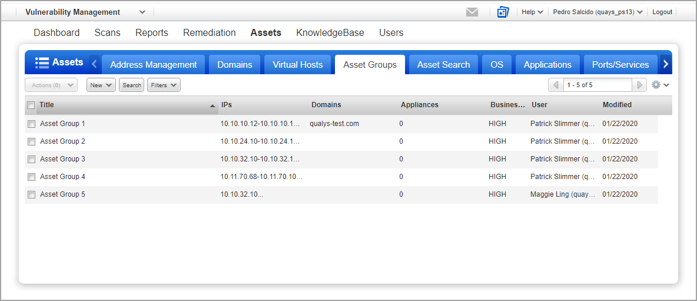This screenshot has width=697, height=301.
Task: Click the Search button
Action: coord(132,85)
